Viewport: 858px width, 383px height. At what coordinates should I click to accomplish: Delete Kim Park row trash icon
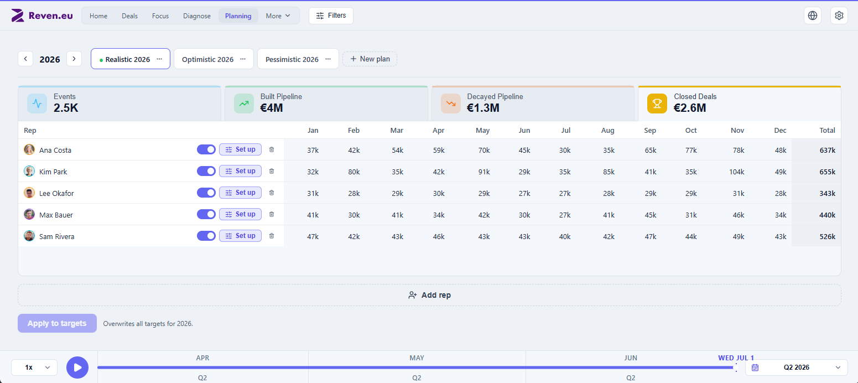(x=271, y=171)
